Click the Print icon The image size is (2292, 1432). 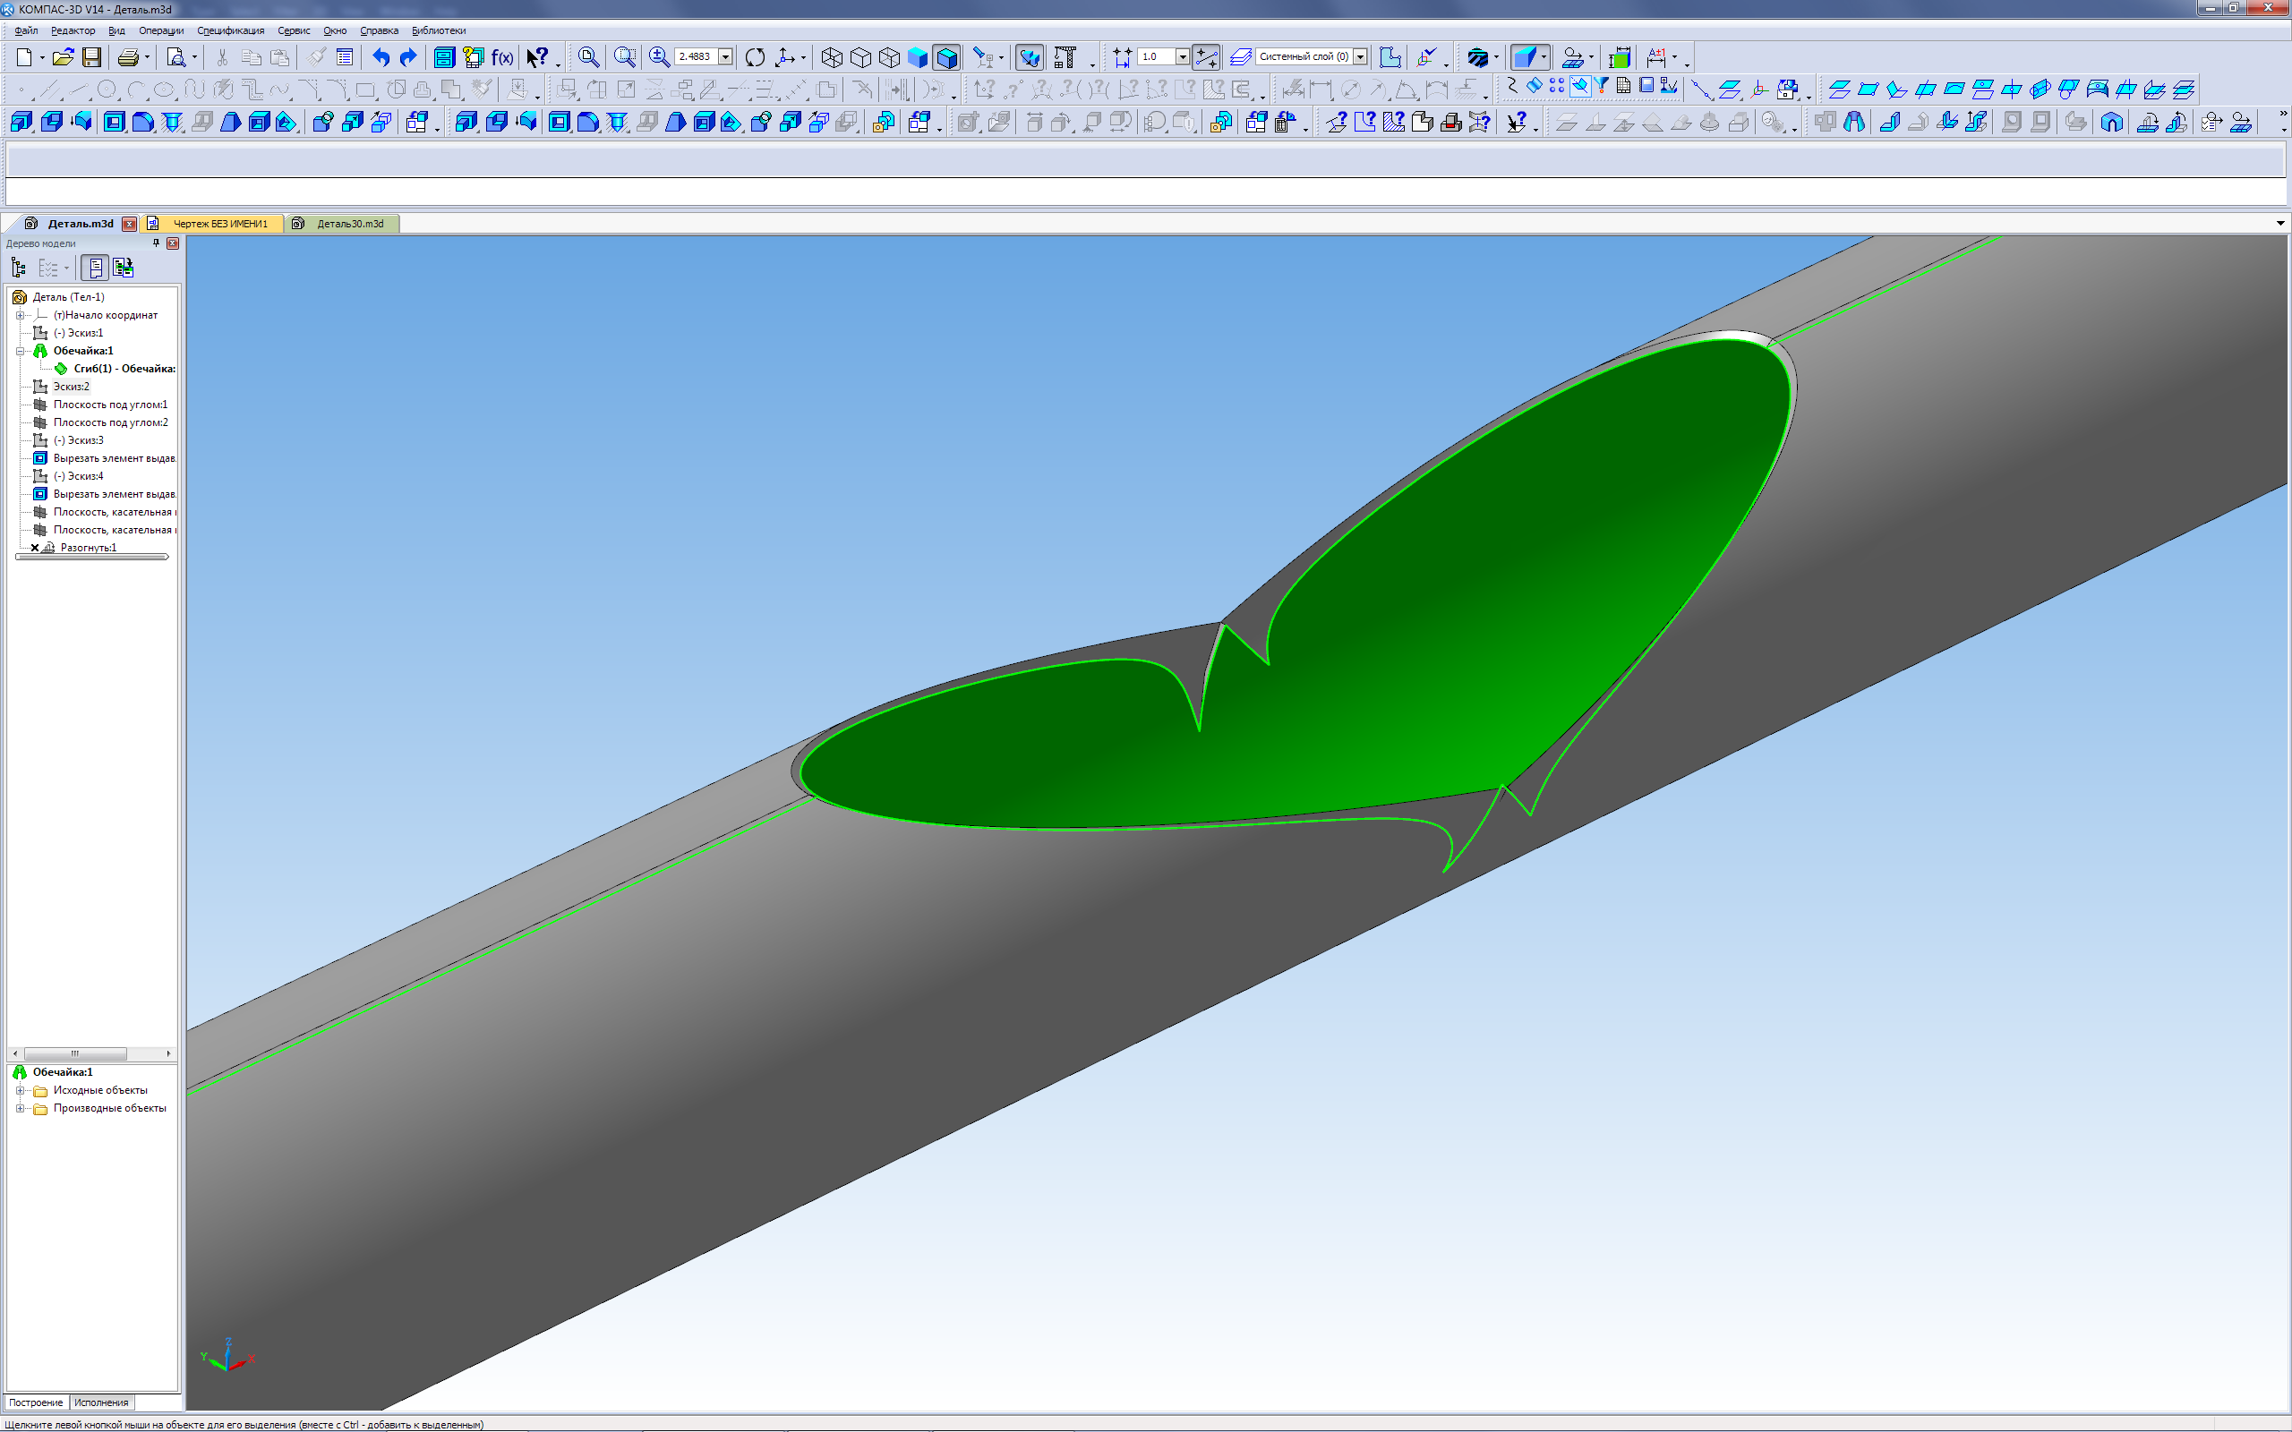(x=128, y=58)
